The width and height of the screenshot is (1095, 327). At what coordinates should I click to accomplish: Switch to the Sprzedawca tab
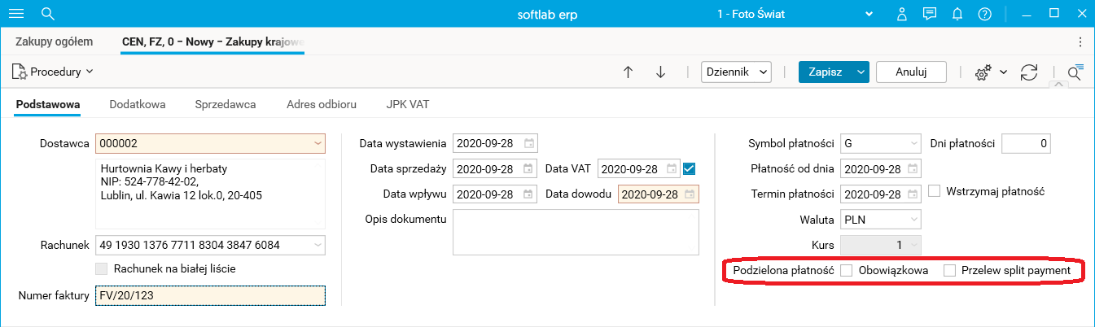point(226,104)
